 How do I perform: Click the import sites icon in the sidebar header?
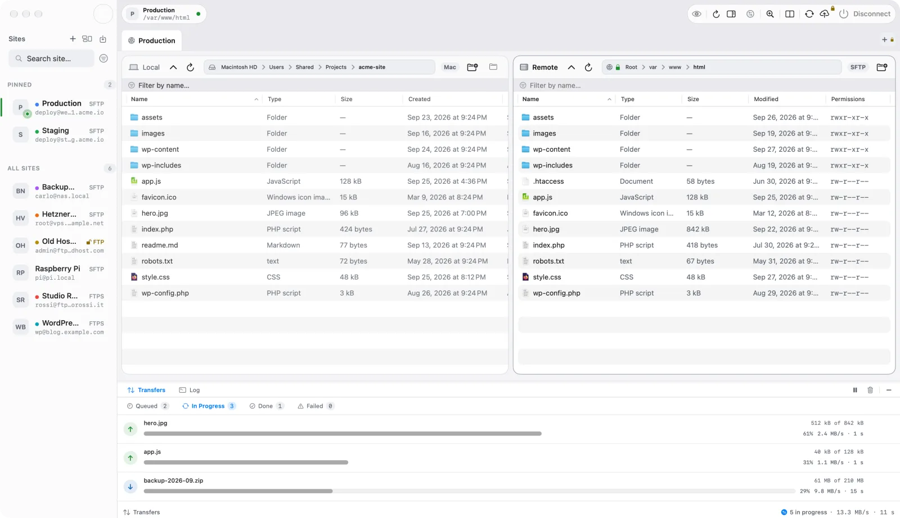[x=103, y=39]
